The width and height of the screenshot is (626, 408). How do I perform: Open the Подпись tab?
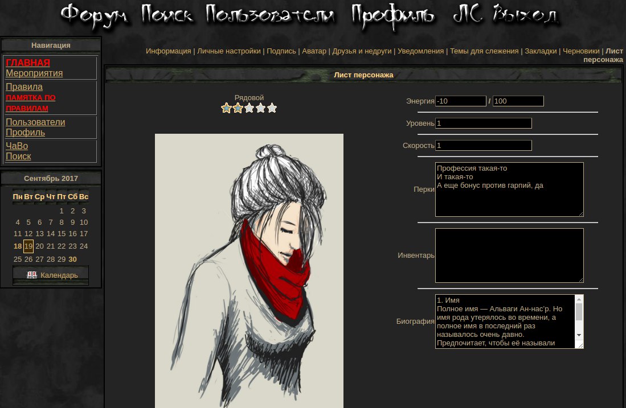(x=281, y=51)
